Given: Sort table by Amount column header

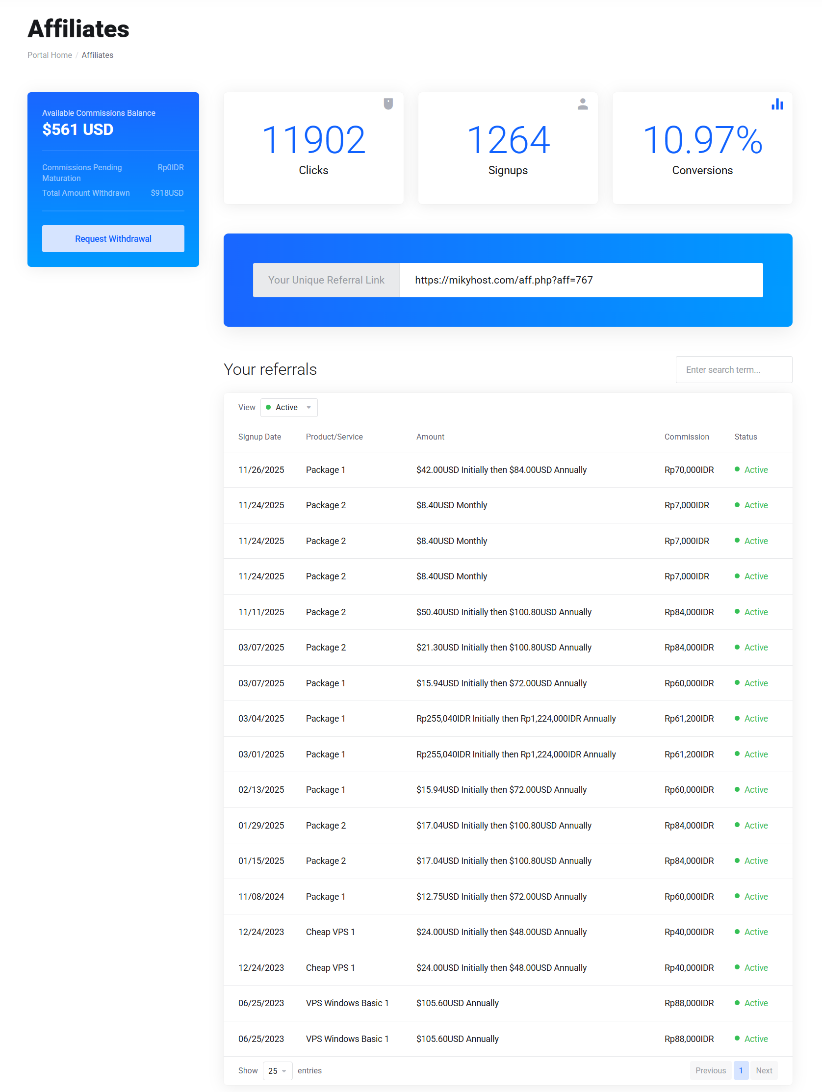Looking at the screenshot, I should tap(430, 437).
